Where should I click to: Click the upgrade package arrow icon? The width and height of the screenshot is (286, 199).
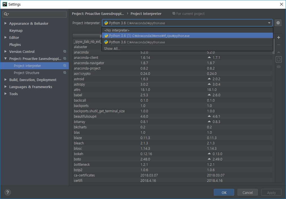[x=278, y=52]
